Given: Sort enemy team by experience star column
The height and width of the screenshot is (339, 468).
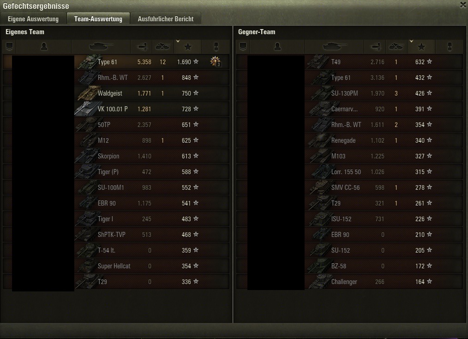Looking at the screenshot, I should click(421, 47).
